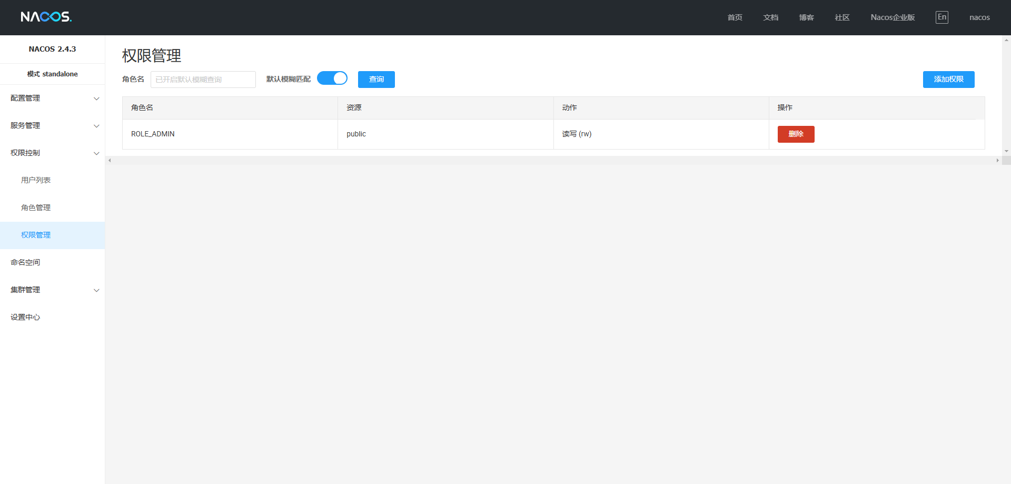Open the Nacos企业版 link
The height and width of the screenshot is (484, 1011).
pyautogui.click(x=893, y=17)
